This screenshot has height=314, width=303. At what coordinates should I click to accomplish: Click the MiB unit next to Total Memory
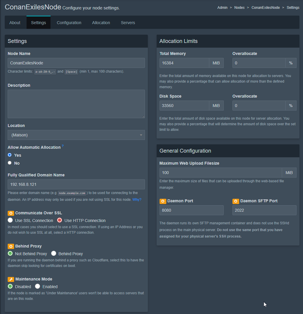tap(216, 63)
